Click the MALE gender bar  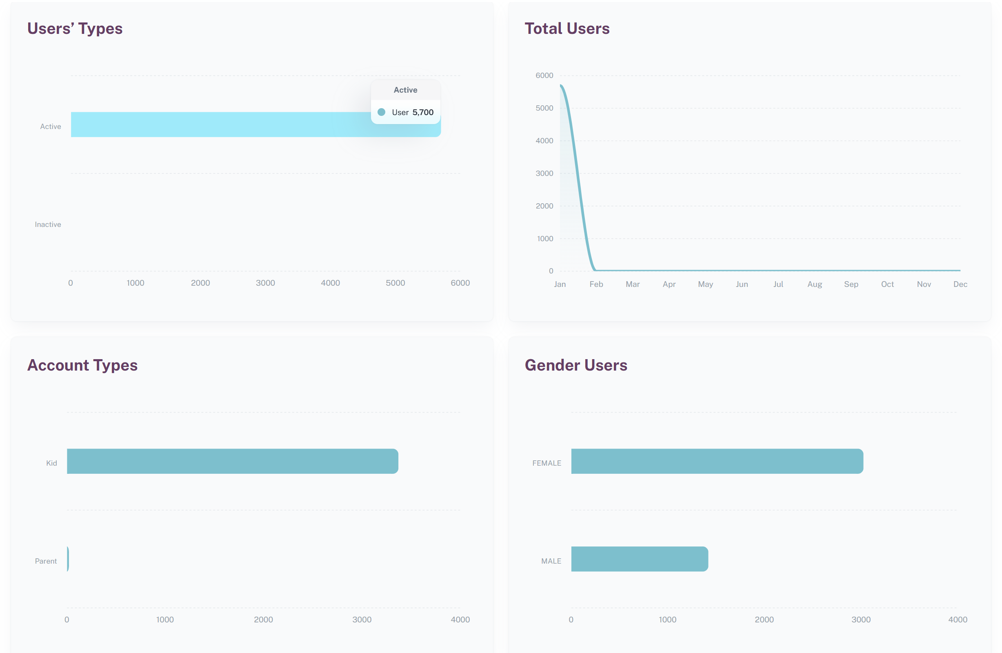[639, 559]
